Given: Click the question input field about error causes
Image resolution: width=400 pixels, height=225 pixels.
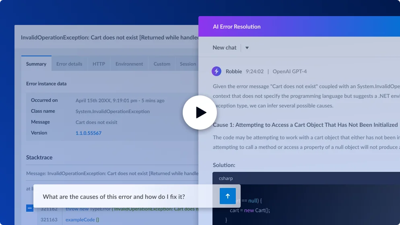Looking at the screenshot, I should pyautogui.click(x=126, y=196).
